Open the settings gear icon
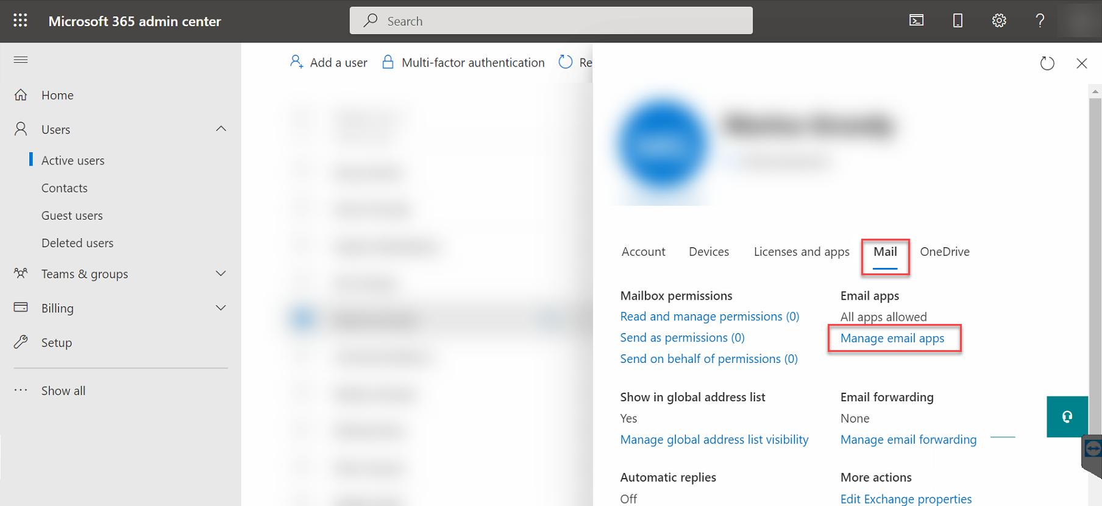Image resolution: width=1102 pixels, height=506 pixels. tap(998, 21)
